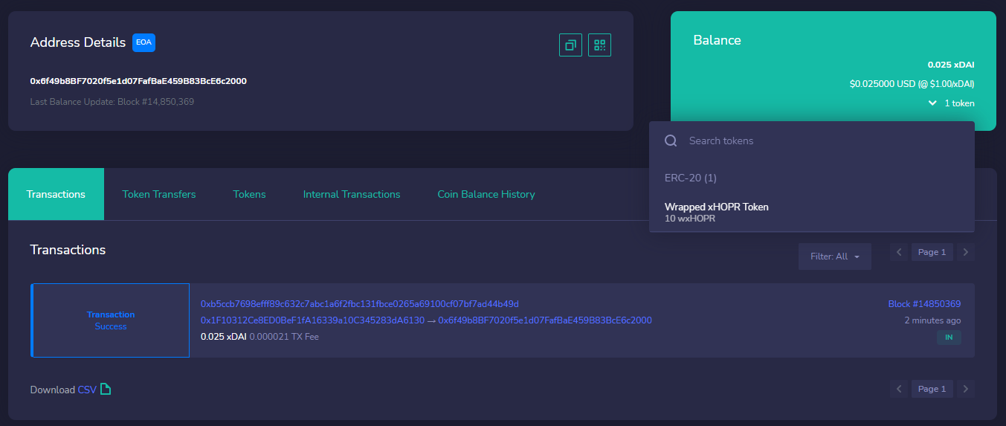Open the Coin Balance History tab

click(486, 194)
